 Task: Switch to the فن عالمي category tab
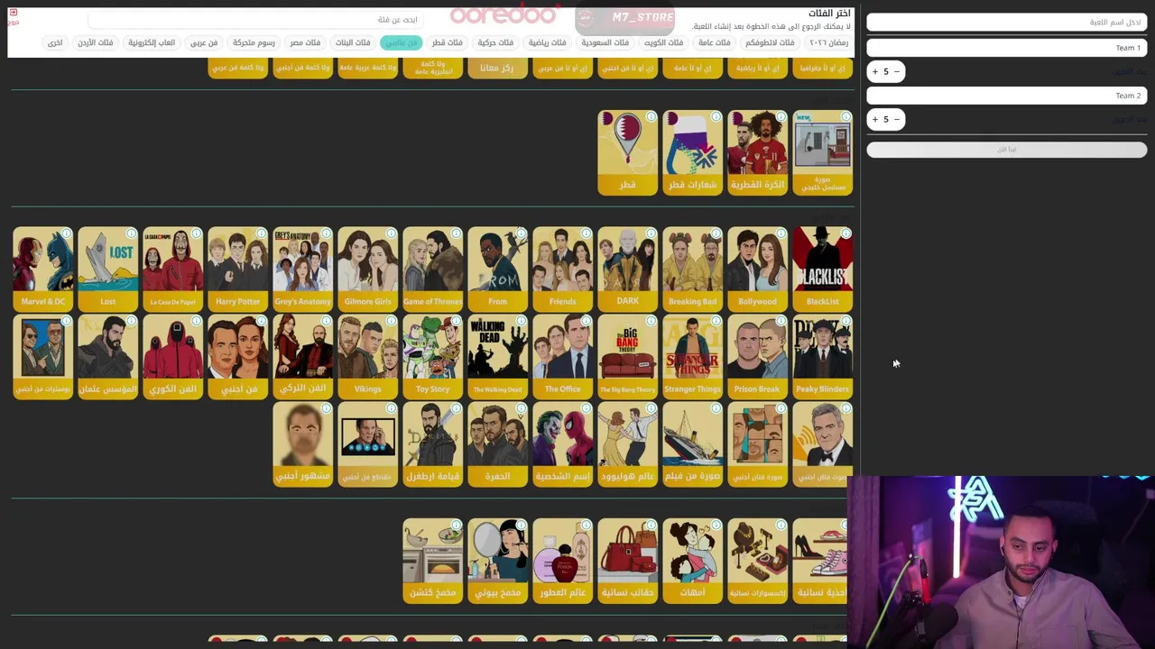[x=402, y=42]
